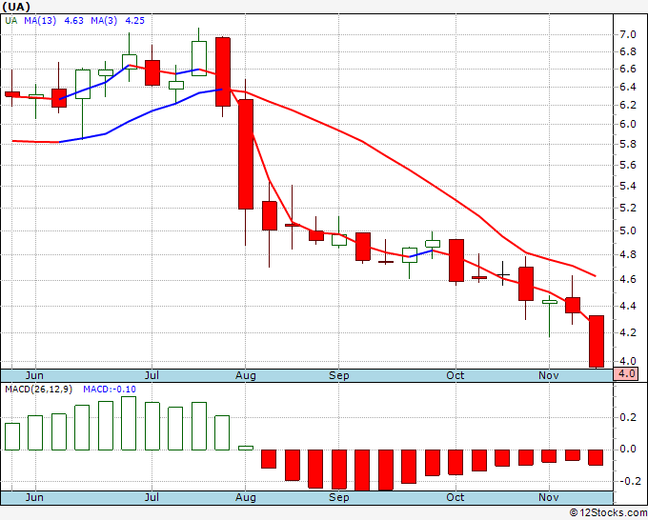
Task: Click the Nov label on price chart axis
Action: tap(549, 375)
